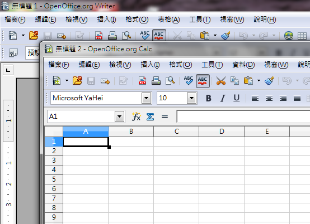Click the Function equals sign button
Viewport: 310px width, 224px height.
(x=165, y=116)
